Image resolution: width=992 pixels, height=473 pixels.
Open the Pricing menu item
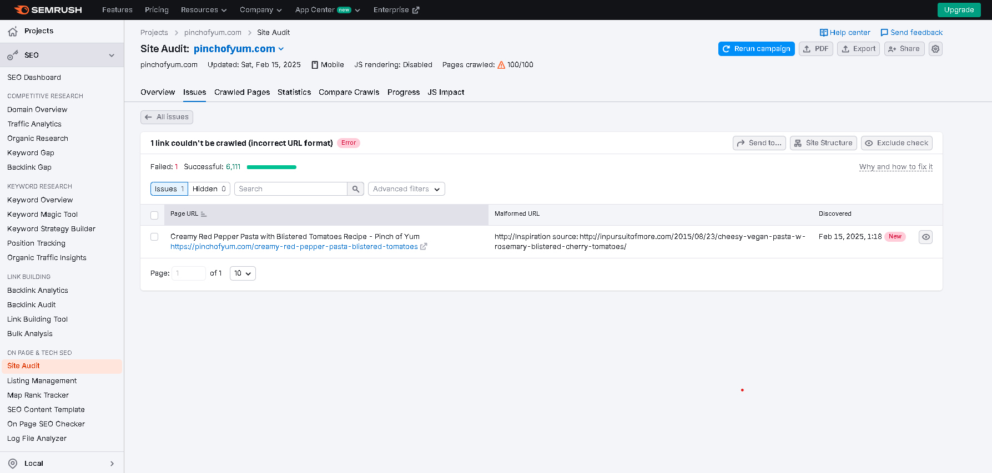[157, 10]
